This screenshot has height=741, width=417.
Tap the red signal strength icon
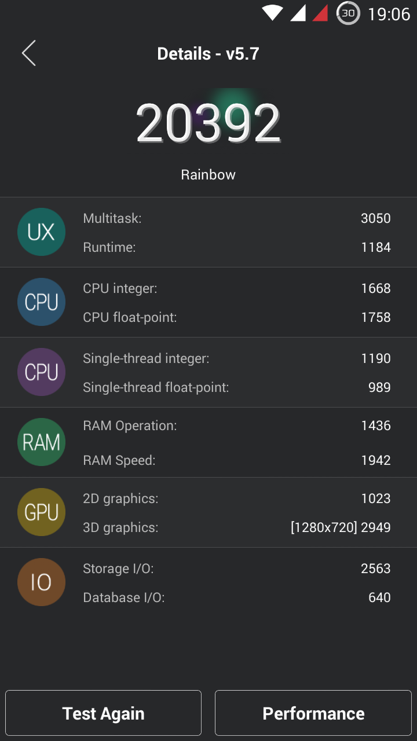[x=320, y=13]
